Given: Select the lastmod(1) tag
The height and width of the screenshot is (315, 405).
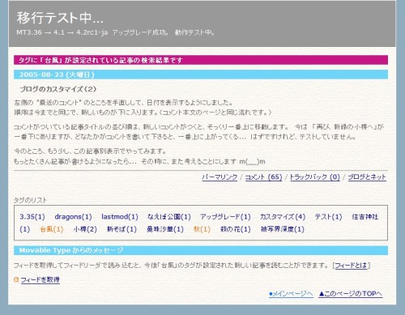Looking at the screenshot, I should (x=120, y=217).
